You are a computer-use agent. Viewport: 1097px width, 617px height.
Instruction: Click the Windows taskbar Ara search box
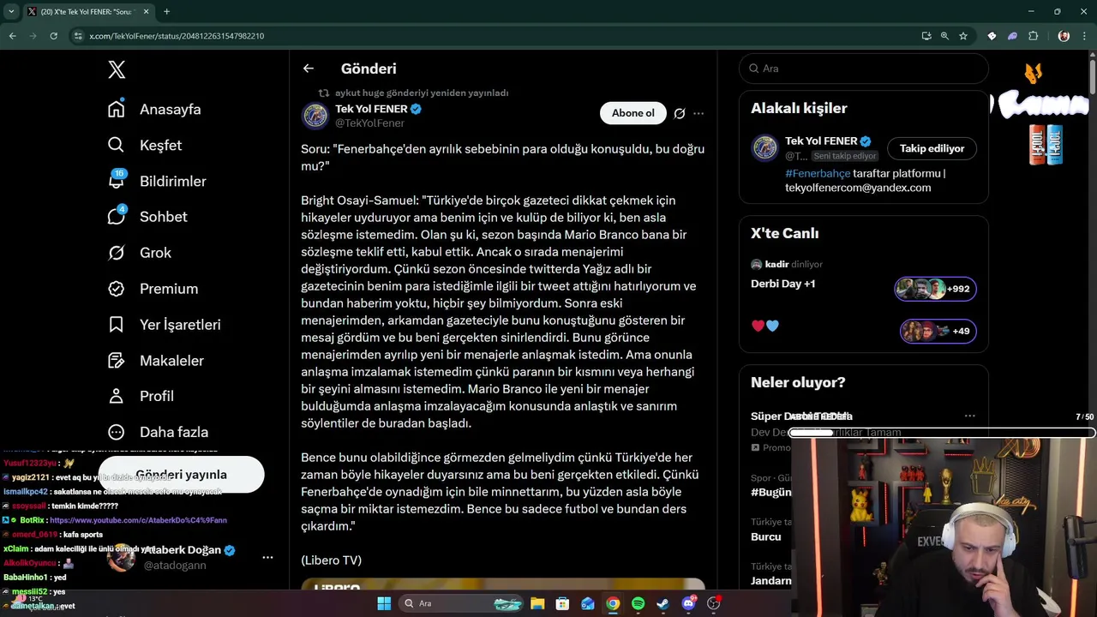[x=463, y=603]
